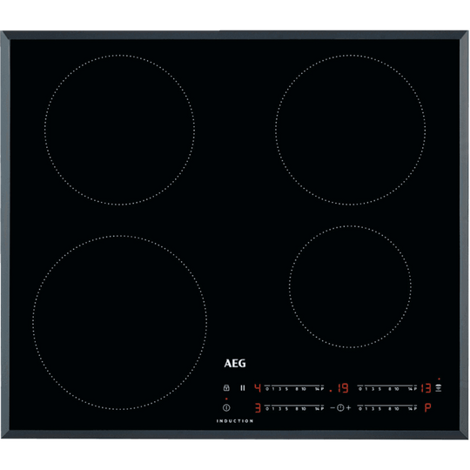Tap the timer minus button
The image size is (470, 470).
pos(332,407)
